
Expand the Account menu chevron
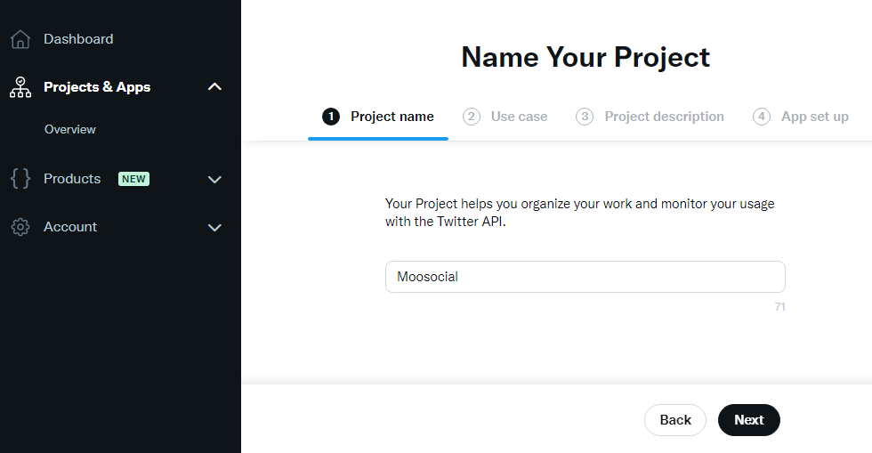point(214,227)
